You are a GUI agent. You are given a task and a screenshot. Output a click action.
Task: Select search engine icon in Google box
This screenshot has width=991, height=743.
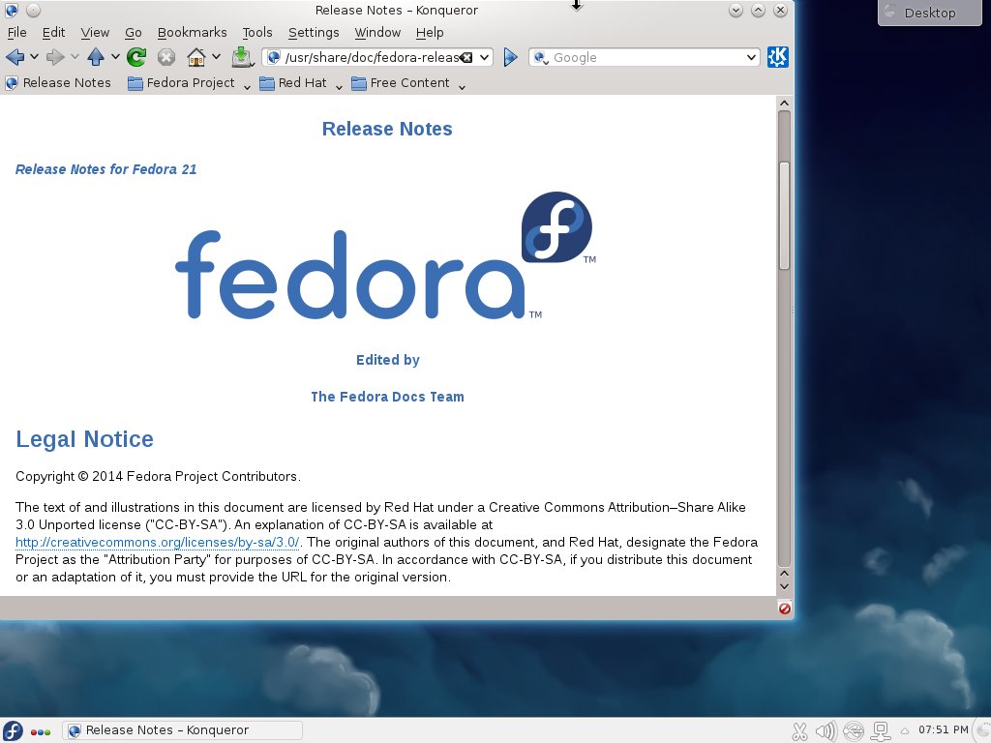click(x=540, y=57)
